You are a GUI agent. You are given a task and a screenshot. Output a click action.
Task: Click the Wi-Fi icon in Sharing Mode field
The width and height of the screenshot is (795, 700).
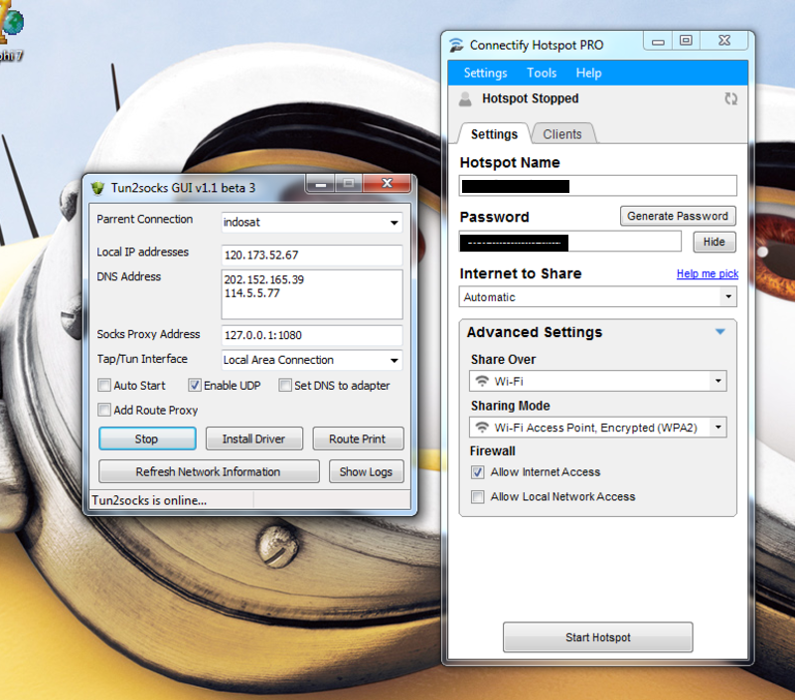(482, 428)
